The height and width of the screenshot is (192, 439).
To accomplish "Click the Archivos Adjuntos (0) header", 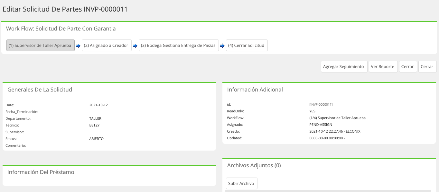I will pos(254,165).
